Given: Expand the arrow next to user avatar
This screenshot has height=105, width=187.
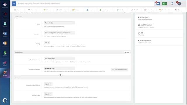Looking at the screenshot, I should (x=182, y=4).
